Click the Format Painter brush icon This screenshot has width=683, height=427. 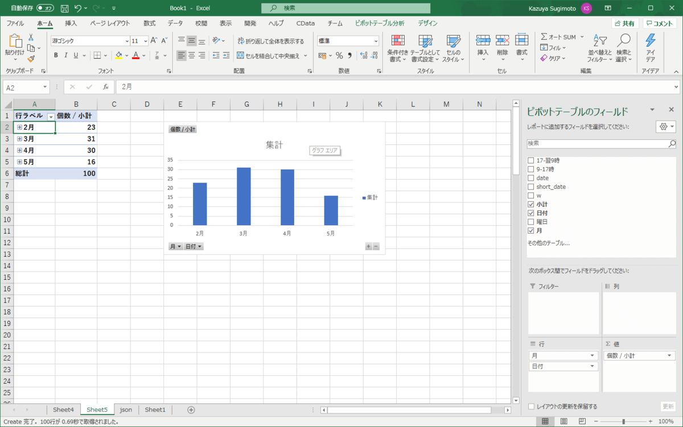click(x=31, y=59)
